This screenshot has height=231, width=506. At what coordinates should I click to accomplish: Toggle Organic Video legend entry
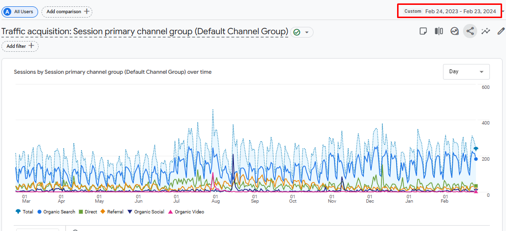(x=186, y=212)
